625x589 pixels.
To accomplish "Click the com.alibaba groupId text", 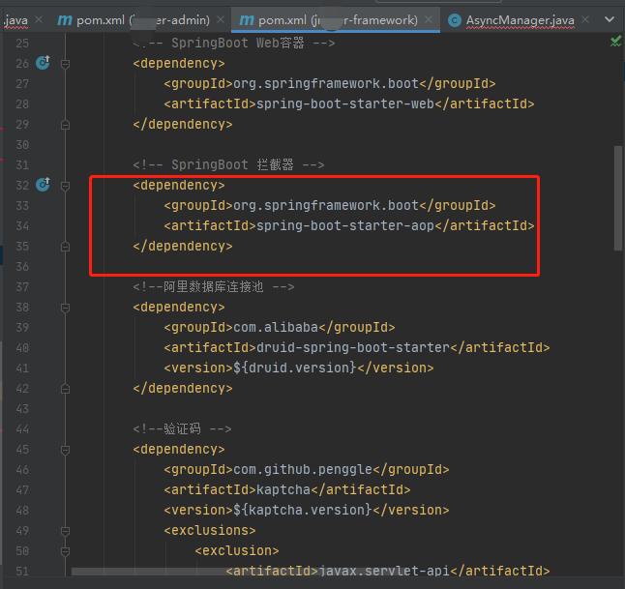I will 276,328.
